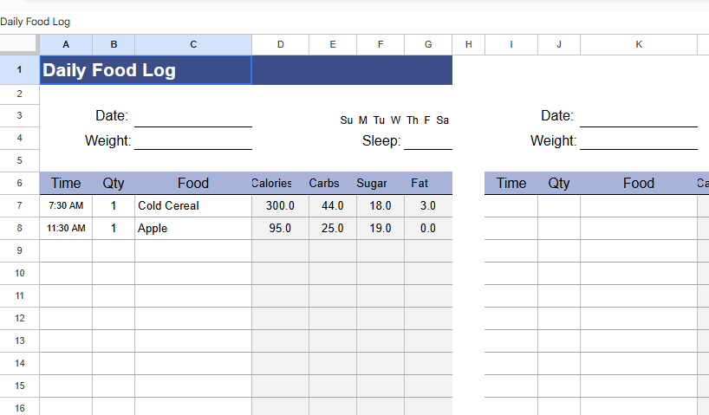Click the Calories header in the first table
709x415 pixels.
click(272, 183)
